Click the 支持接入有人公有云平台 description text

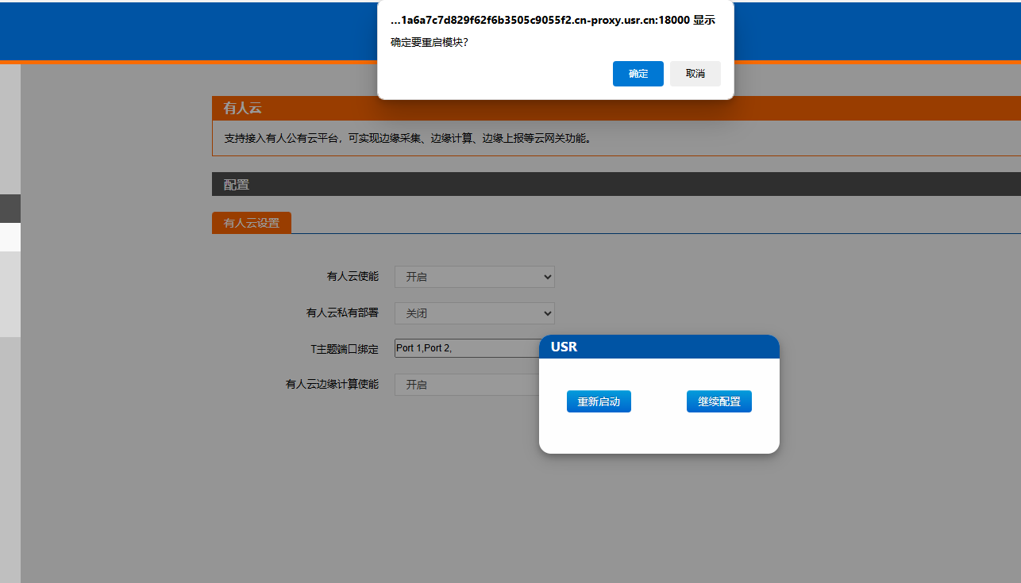(407, 138)
